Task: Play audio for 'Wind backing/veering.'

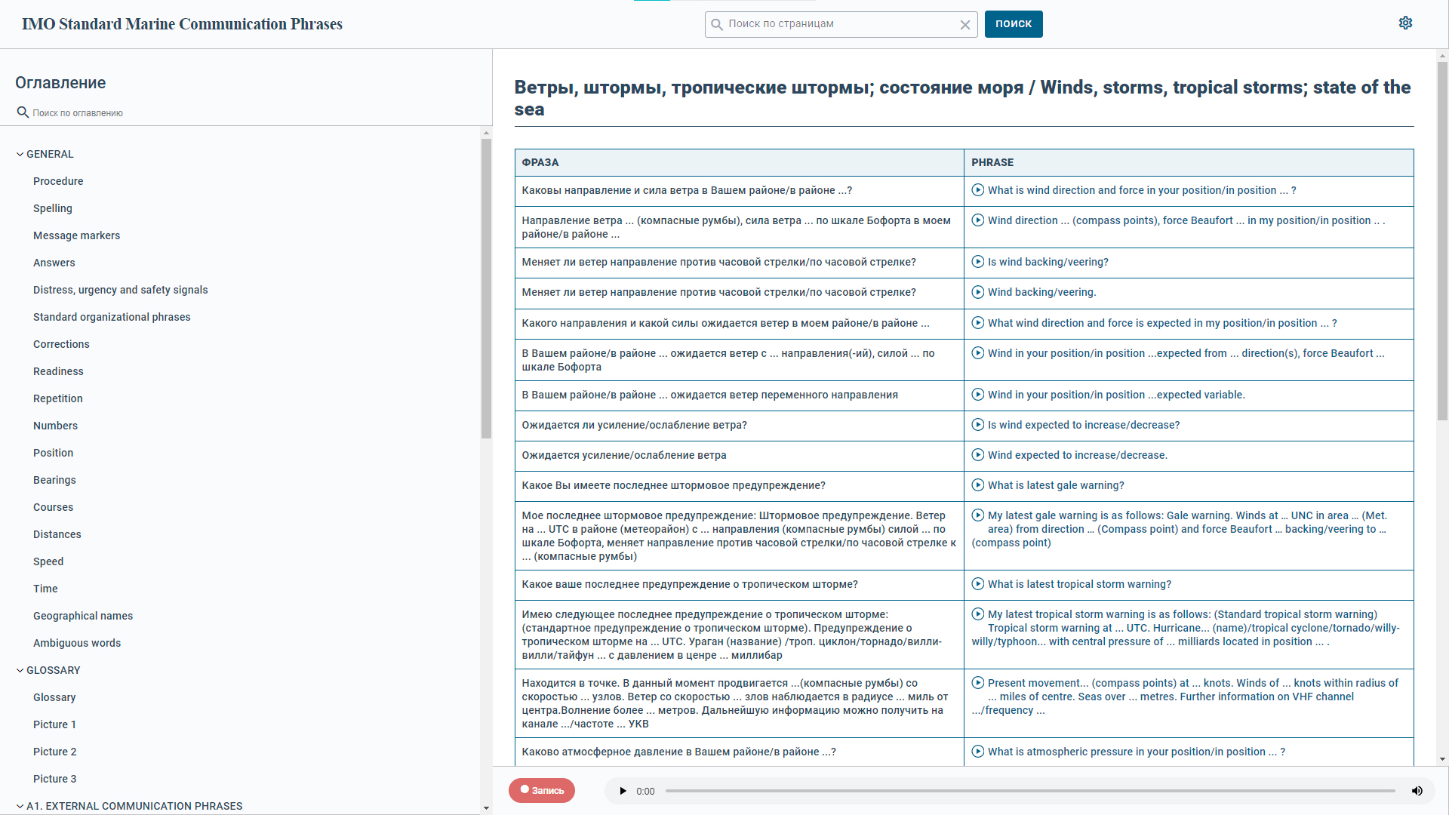Action: [x=978, y=292]
